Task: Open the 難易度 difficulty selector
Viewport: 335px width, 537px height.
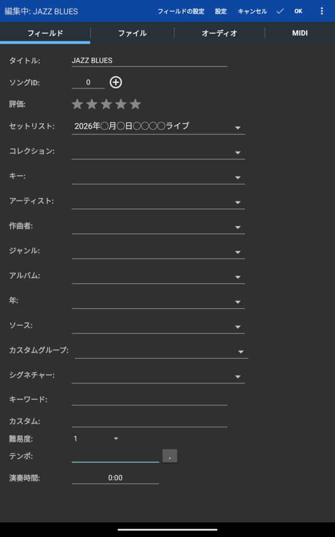Action: point(116,438)
